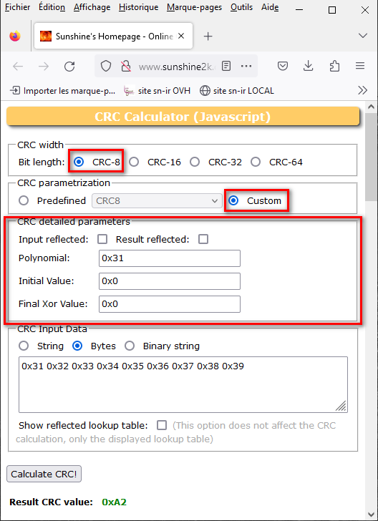Open the Downloads arrow icon
Image resolution: width=378 pixels, height=521 pixels.
point(309,66)
